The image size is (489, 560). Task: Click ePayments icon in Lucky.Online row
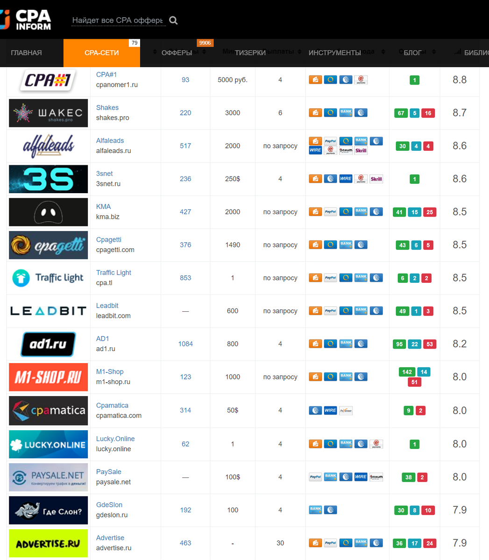point(376,444)
